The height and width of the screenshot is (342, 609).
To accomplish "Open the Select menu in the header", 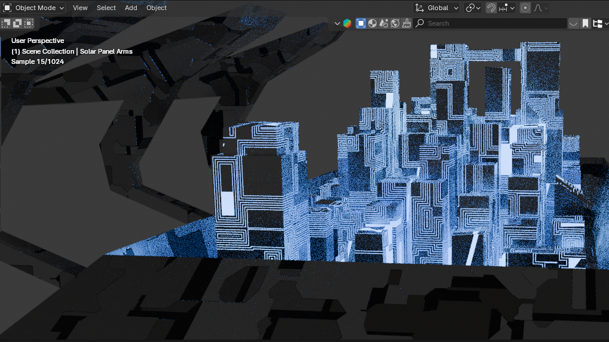I will click(106, 8).
